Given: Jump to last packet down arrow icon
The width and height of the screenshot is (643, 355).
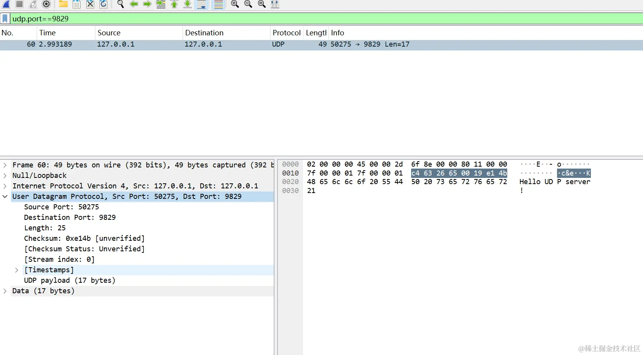Looking at the screenshot, I should 187,4.
